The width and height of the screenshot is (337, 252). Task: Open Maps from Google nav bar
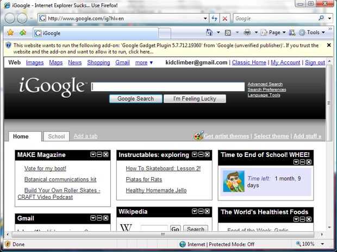tap(56, 62)
